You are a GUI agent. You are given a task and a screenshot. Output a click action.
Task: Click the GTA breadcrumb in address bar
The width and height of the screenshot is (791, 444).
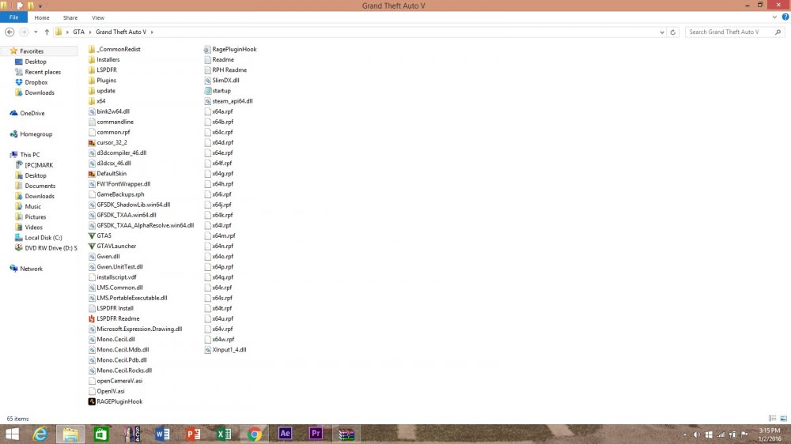point(78,32)
